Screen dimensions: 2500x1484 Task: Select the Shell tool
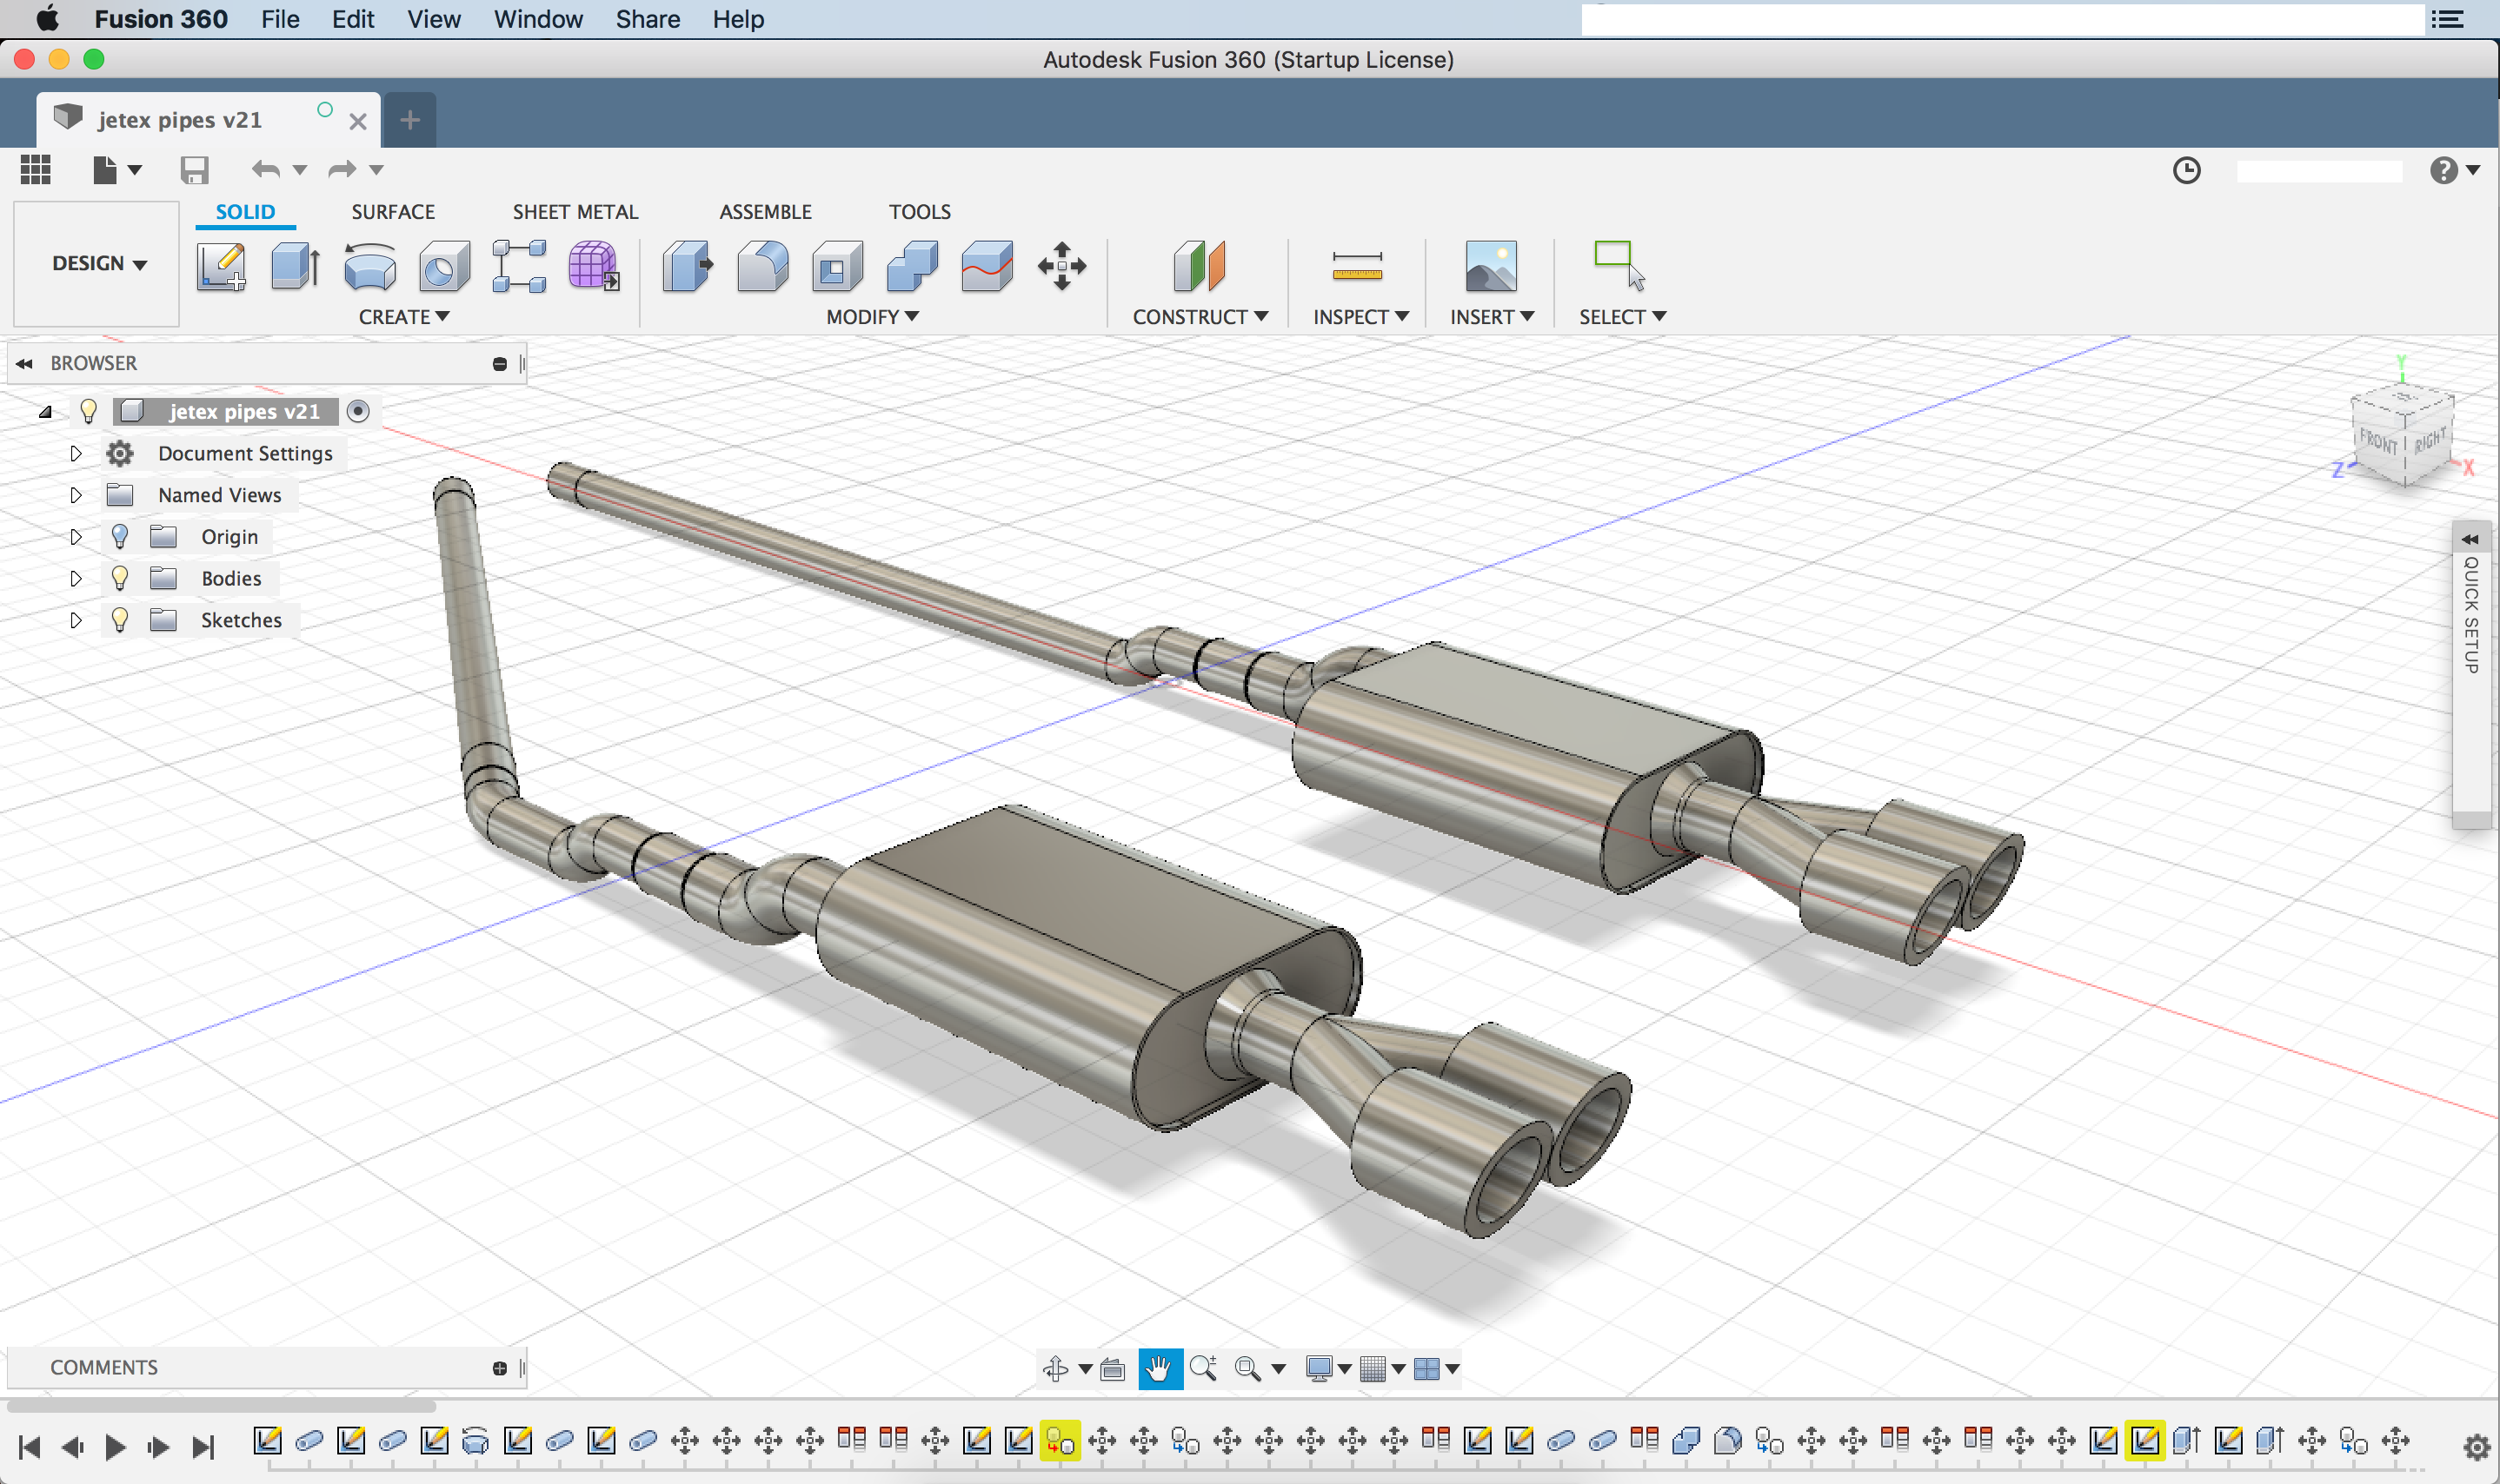point(837,266)
